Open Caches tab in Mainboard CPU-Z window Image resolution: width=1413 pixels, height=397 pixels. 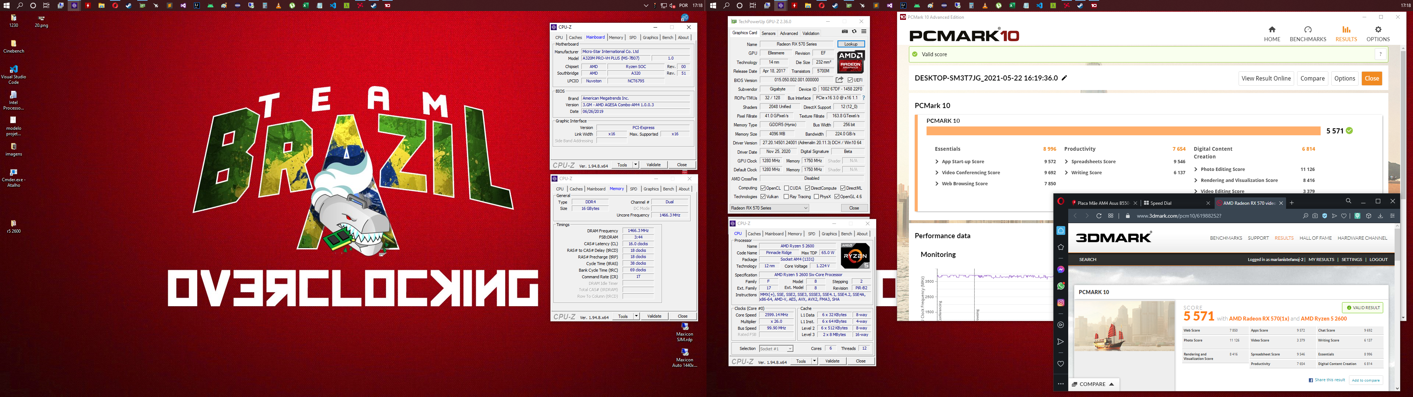[x=576, y=37]
